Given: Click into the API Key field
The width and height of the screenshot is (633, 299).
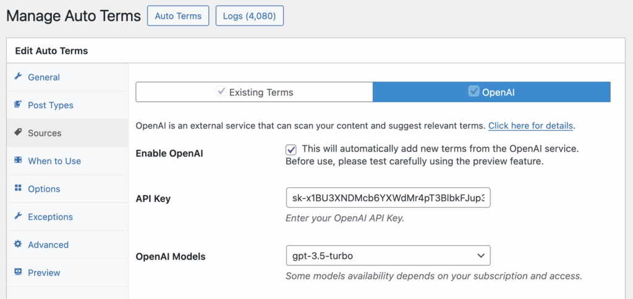Looking at the screenshot, I should 388,197.
